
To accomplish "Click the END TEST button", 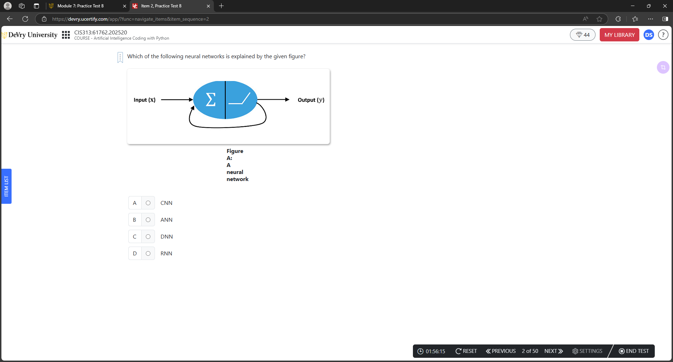I will [x=634, y=351].
